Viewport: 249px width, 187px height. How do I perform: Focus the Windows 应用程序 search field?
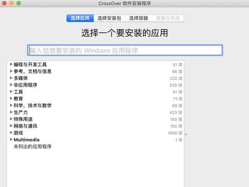pos(125,50)
